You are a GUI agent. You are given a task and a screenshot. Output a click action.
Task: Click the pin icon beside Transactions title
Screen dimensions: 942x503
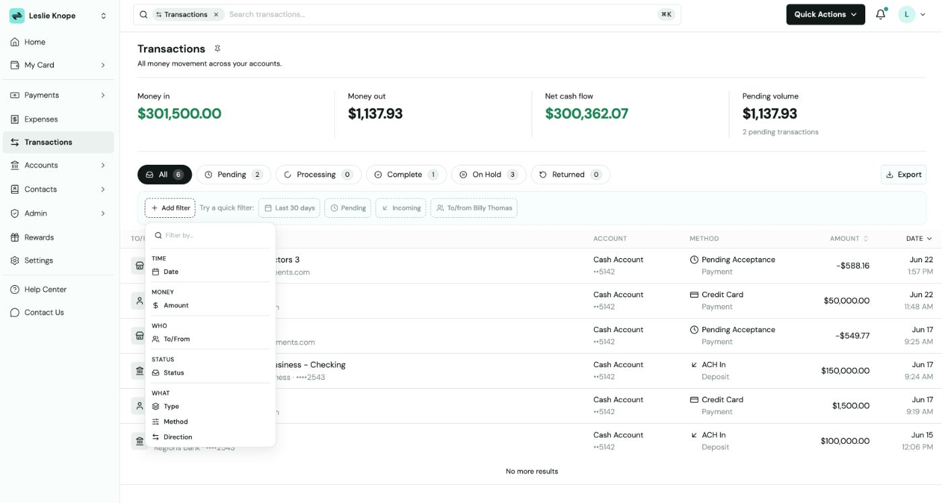(x=217, y=48)
